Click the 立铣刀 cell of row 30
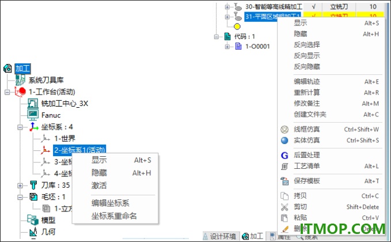Screen dimensions: 391x242 tap(339, 7)
